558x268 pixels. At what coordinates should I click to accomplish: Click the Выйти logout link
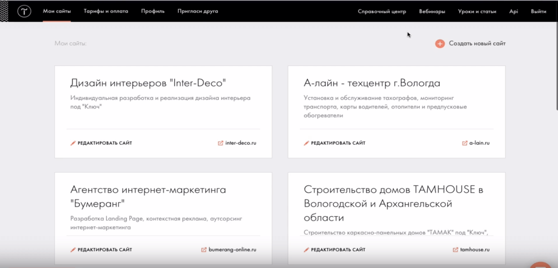click(538, 11)
